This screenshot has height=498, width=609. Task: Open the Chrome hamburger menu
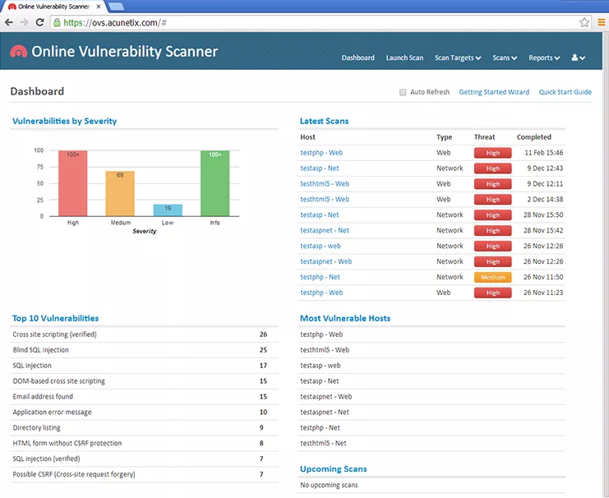pyautogui.click(x=602, y=22)
